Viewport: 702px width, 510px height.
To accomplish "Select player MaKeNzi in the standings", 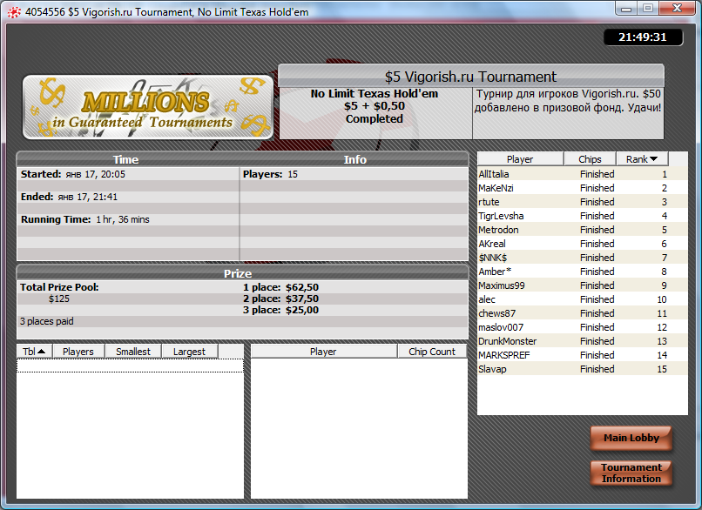I will 583,188.
